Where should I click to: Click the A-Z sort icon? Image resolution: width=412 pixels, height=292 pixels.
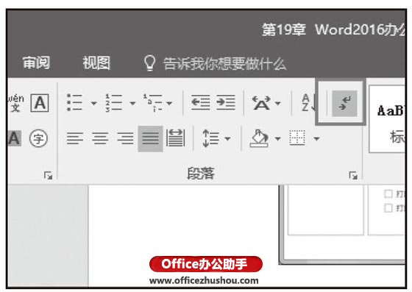pos(308,103)
